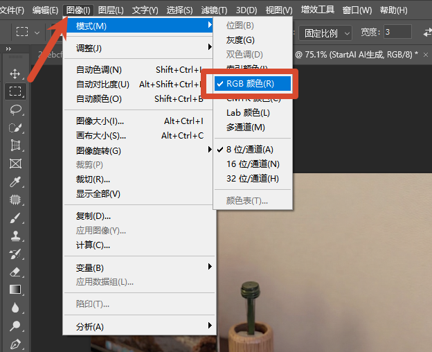Close the document tab with X

pyautogui.click(x=426, y=55)
